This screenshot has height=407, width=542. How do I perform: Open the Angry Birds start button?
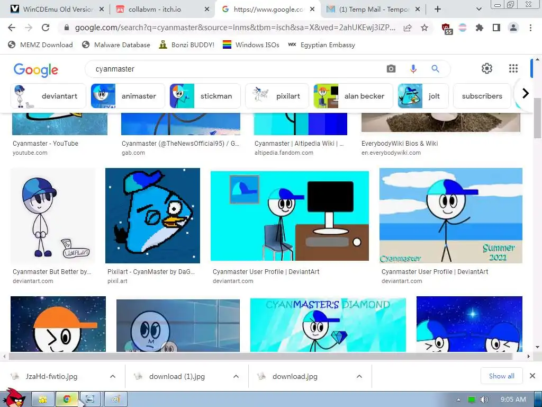(14, 397)
